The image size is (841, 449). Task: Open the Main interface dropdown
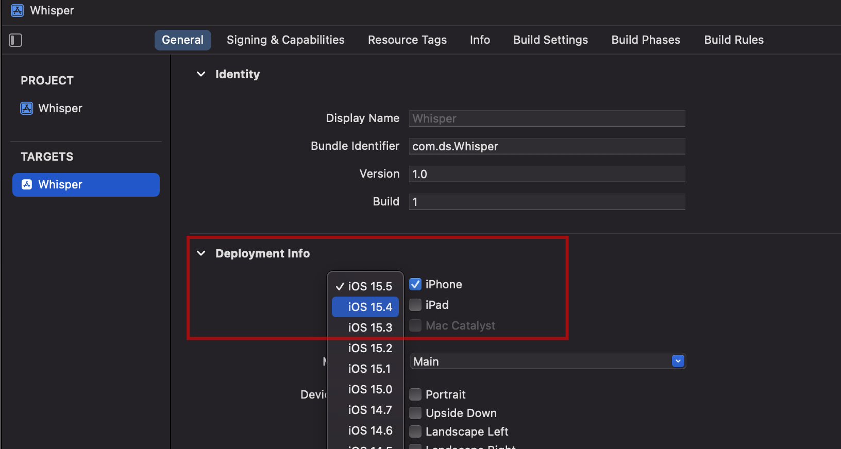(x=548, y=361)
